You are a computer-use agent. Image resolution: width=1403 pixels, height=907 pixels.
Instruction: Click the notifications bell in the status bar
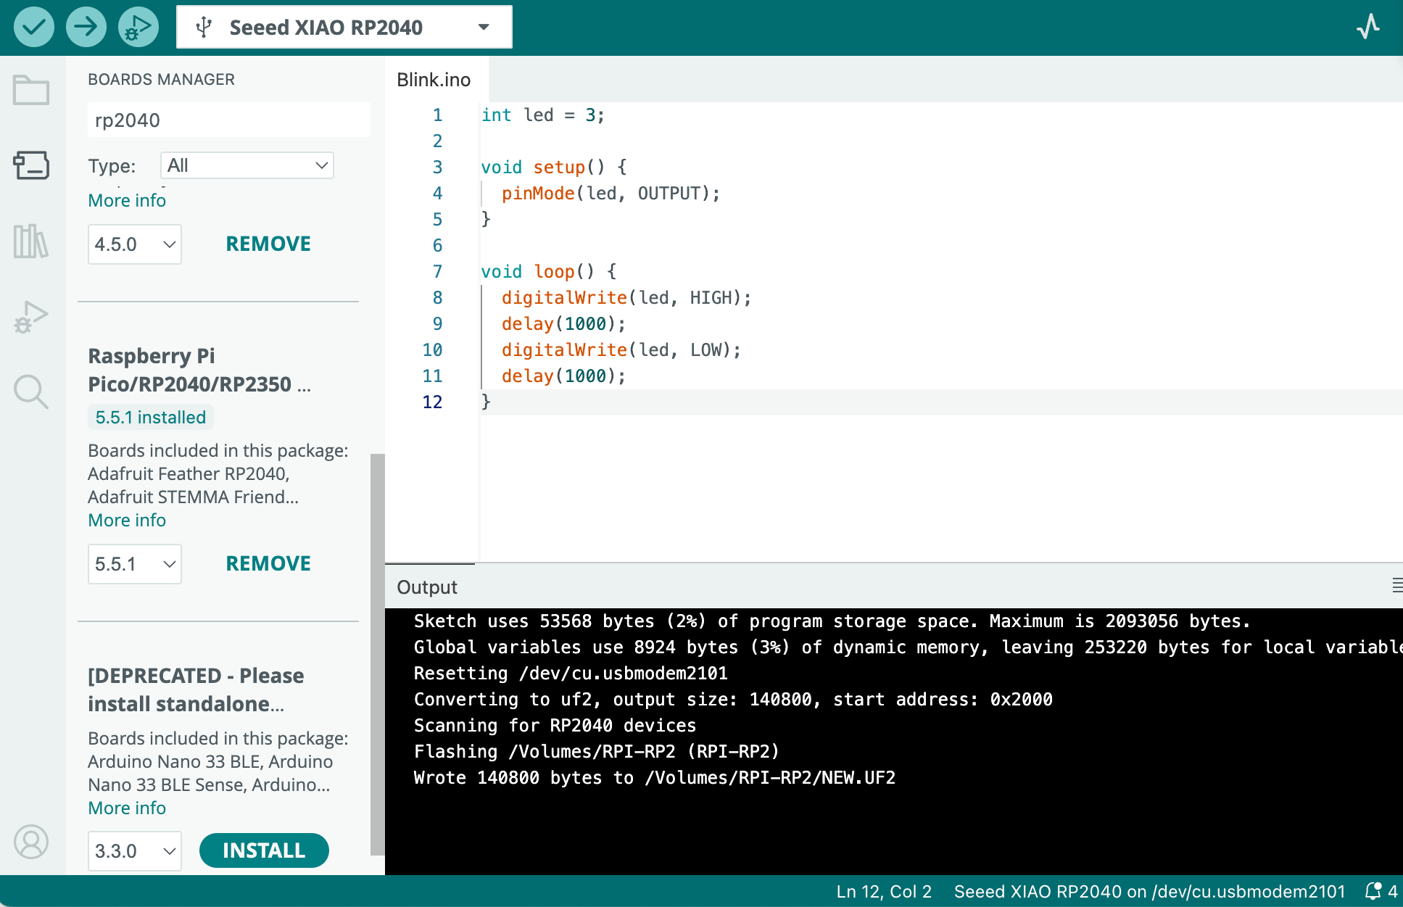[x=1373, y=891]
